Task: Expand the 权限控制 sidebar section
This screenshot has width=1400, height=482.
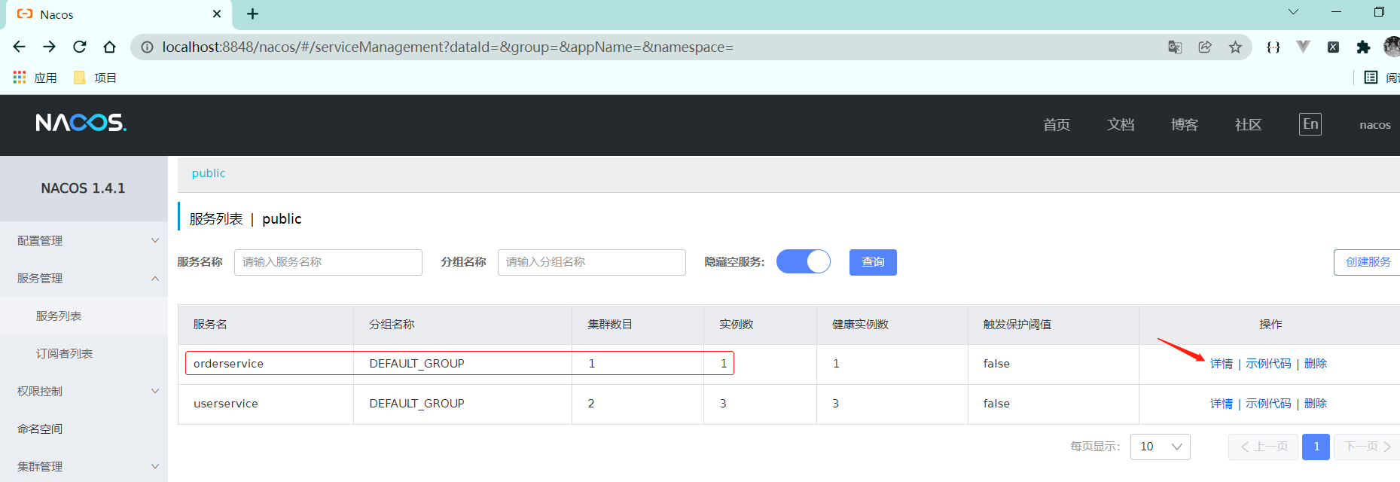Action: pos(84,391)
